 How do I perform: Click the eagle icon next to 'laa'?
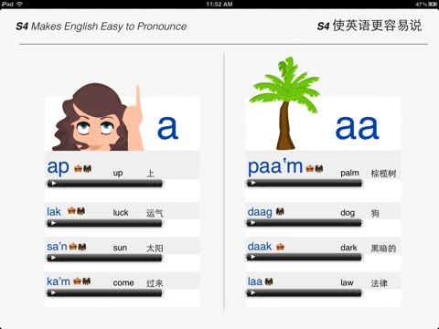coord(269,281)
